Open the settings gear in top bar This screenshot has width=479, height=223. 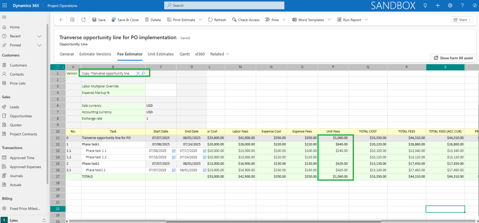tap(450, 5)
